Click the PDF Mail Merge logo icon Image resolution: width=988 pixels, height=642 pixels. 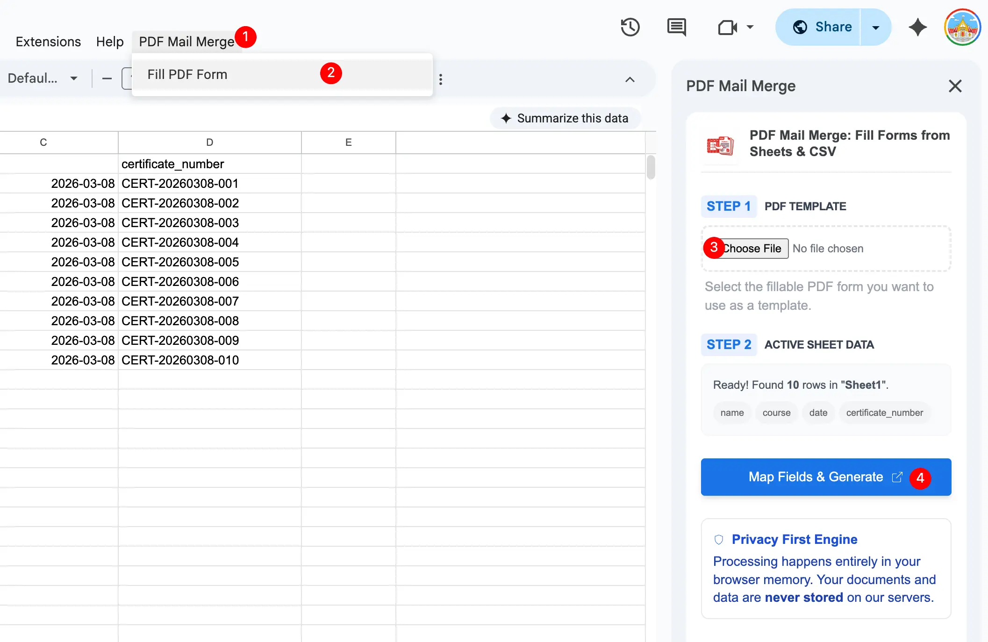pos(720,146)
